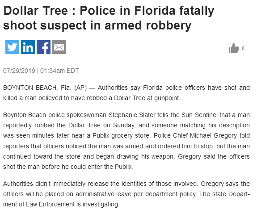This screenshot has height=214, width=257.
Task: Click the name 'Michael Gregory'
Action: point(213,136)
